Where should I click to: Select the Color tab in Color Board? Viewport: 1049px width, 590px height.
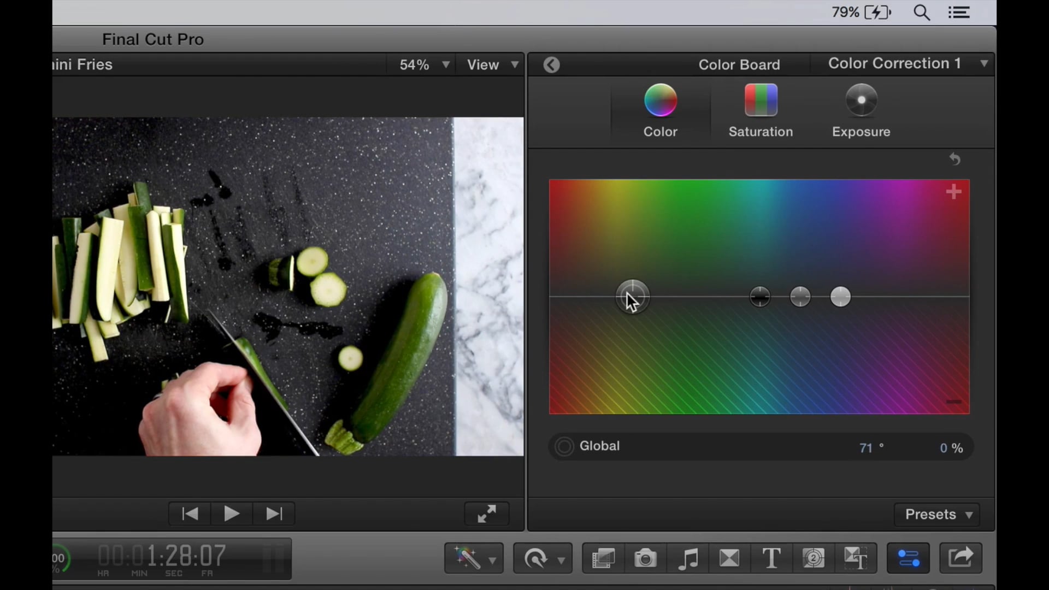tap(661, 109)
